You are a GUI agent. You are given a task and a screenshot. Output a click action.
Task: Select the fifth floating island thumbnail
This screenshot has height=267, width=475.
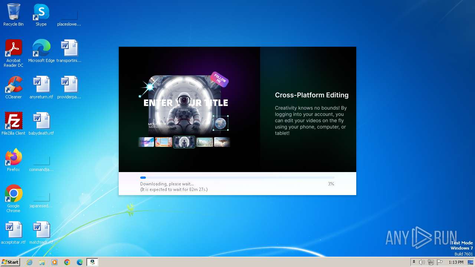[222, 142]
